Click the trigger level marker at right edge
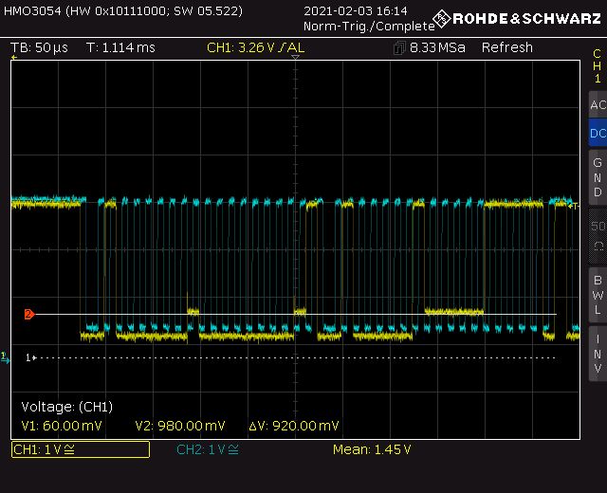Viewport: 607px width, 493px height. [573, 206]
